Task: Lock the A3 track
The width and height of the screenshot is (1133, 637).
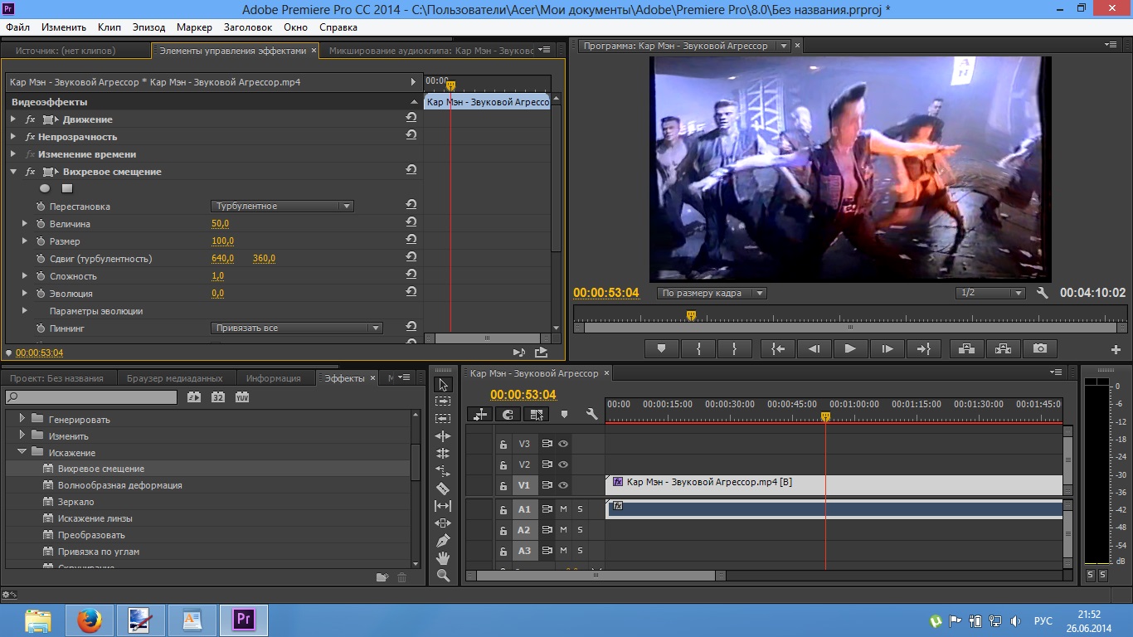Action: point(503,551)
